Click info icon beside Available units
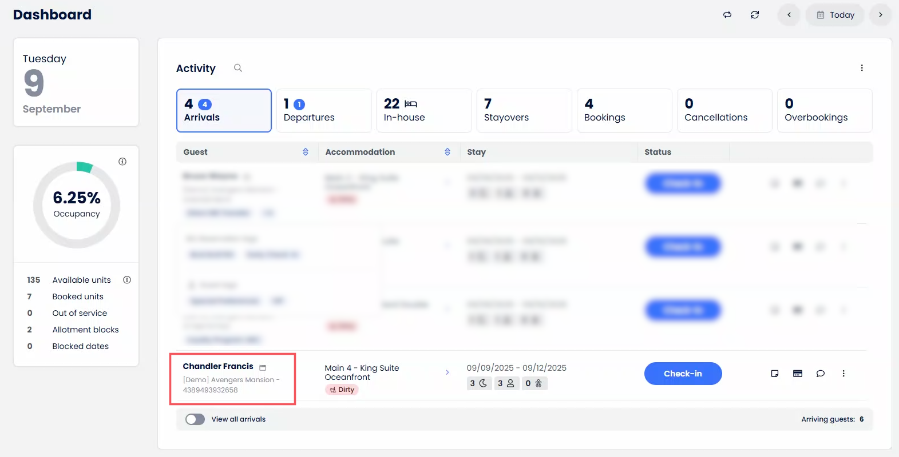This screenshot has width=899, height=457. point(127,280)
